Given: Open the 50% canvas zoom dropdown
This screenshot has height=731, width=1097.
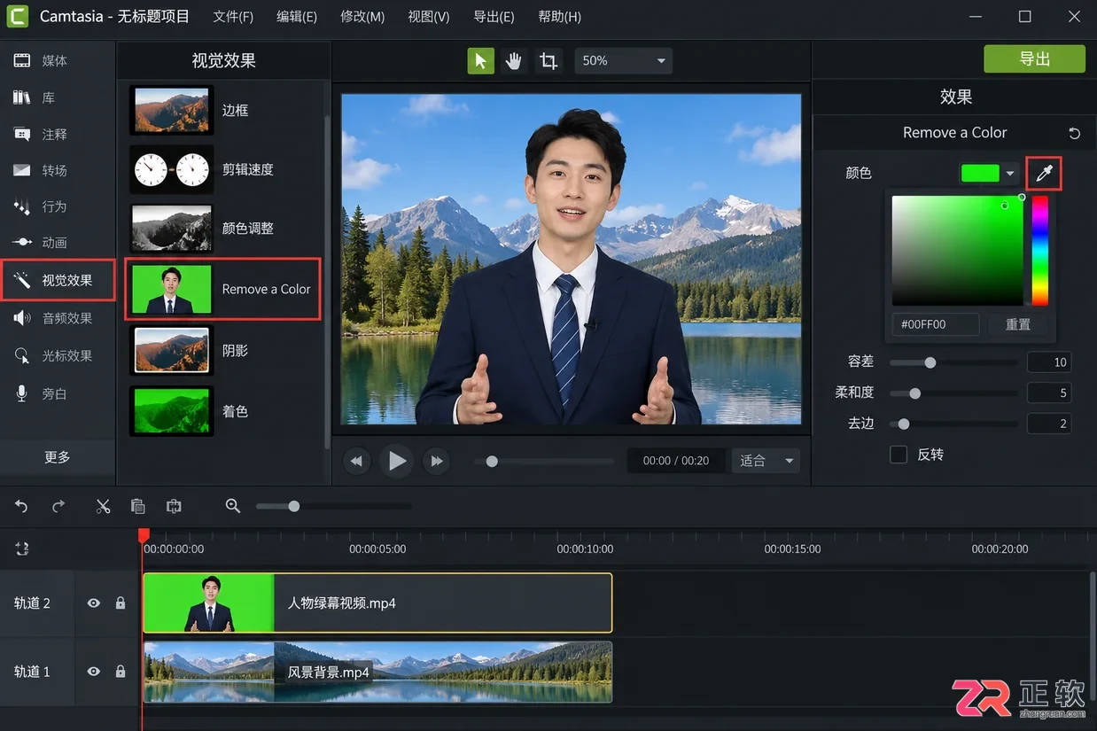Looking at the screenshot, I should click(x=624, y=60).
